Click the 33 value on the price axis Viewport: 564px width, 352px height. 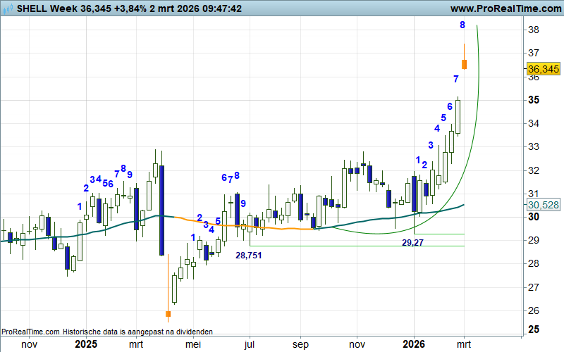tap(534, 146)
